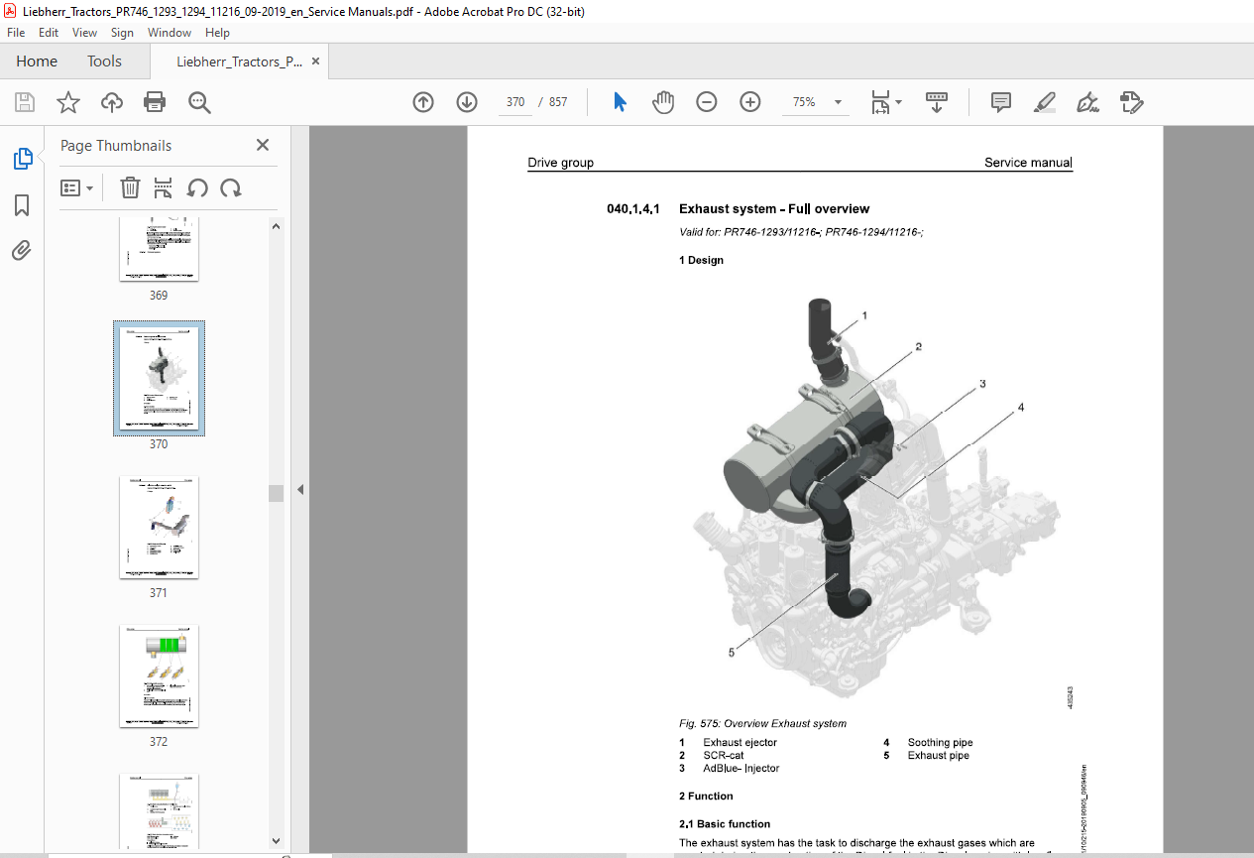
Task: Open the Edit menu
Action: click(x=49, y=33)
